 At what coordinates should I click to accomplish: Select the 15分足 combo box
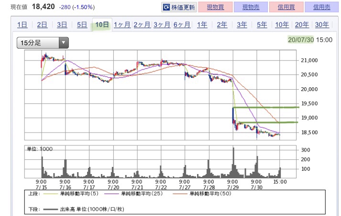click(43, 43)
